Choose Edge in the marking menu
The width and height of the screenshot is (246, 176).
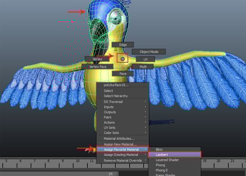pos(123,44)
